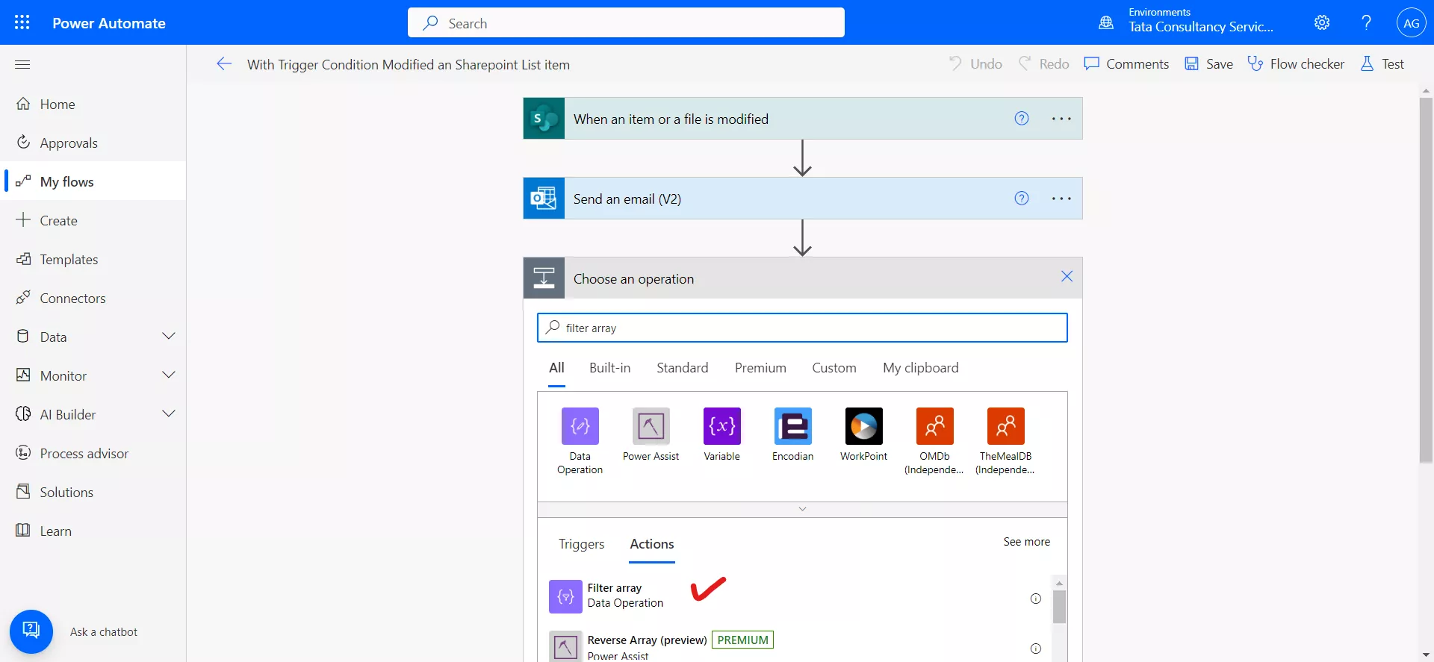Click the filter array search field
This screenshot has width=1434, height=662.
(x=802, y=328)
